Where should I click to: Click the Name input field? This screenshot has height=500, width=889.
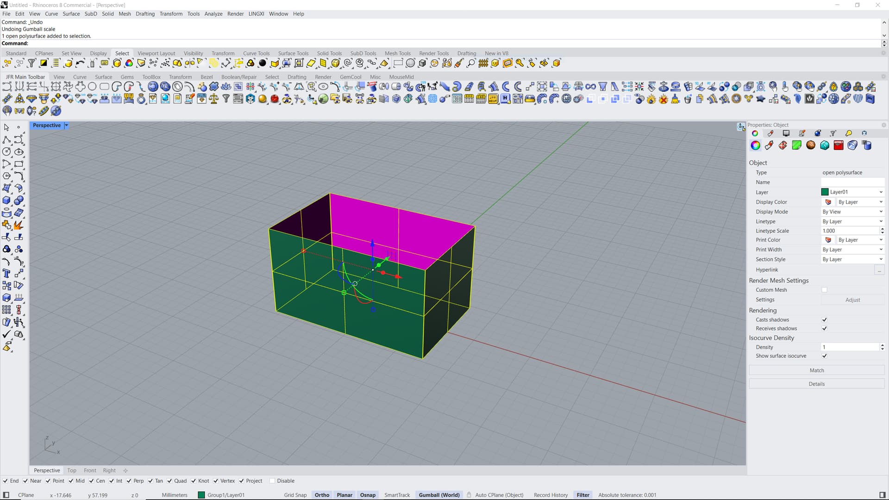852,182
